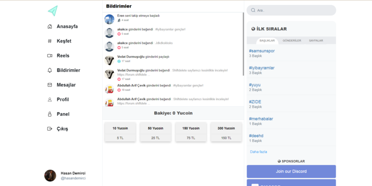
Task: Open Hasan Demirci profile avatar
Action: [x=50, y=176]
